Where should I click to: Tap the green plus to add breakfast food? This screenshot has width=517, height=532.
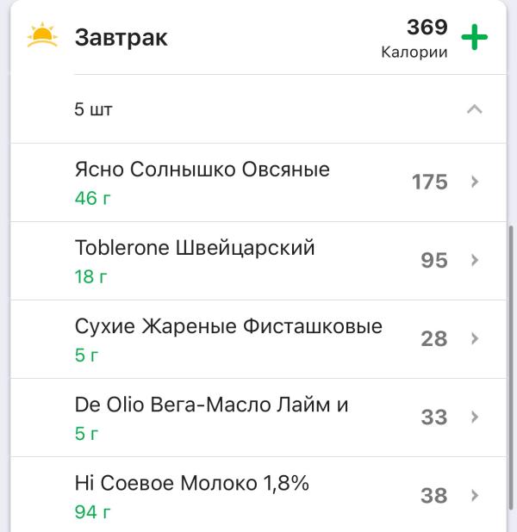[x=474, y=37]
